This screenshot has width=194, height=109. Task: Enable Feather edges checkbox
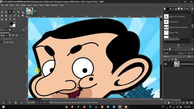click(2, 42)
